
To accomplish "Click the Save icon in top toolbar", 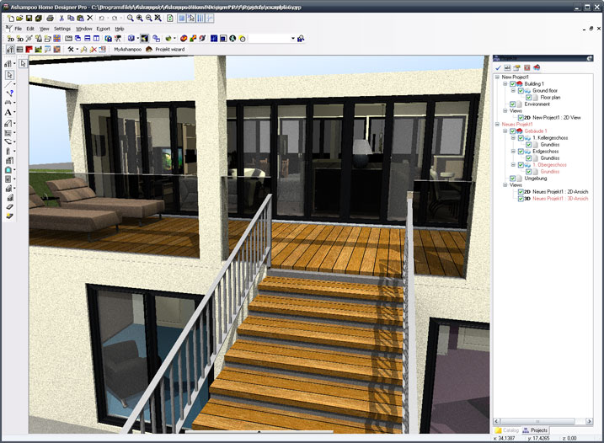I will [29, 18].
